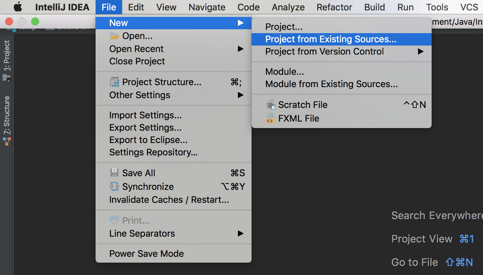Open the Refactor menu
483x275 pixels.
click(x=334, y=7)
